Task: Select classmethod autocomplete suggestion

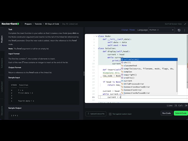Action: [x=148, y=66]
